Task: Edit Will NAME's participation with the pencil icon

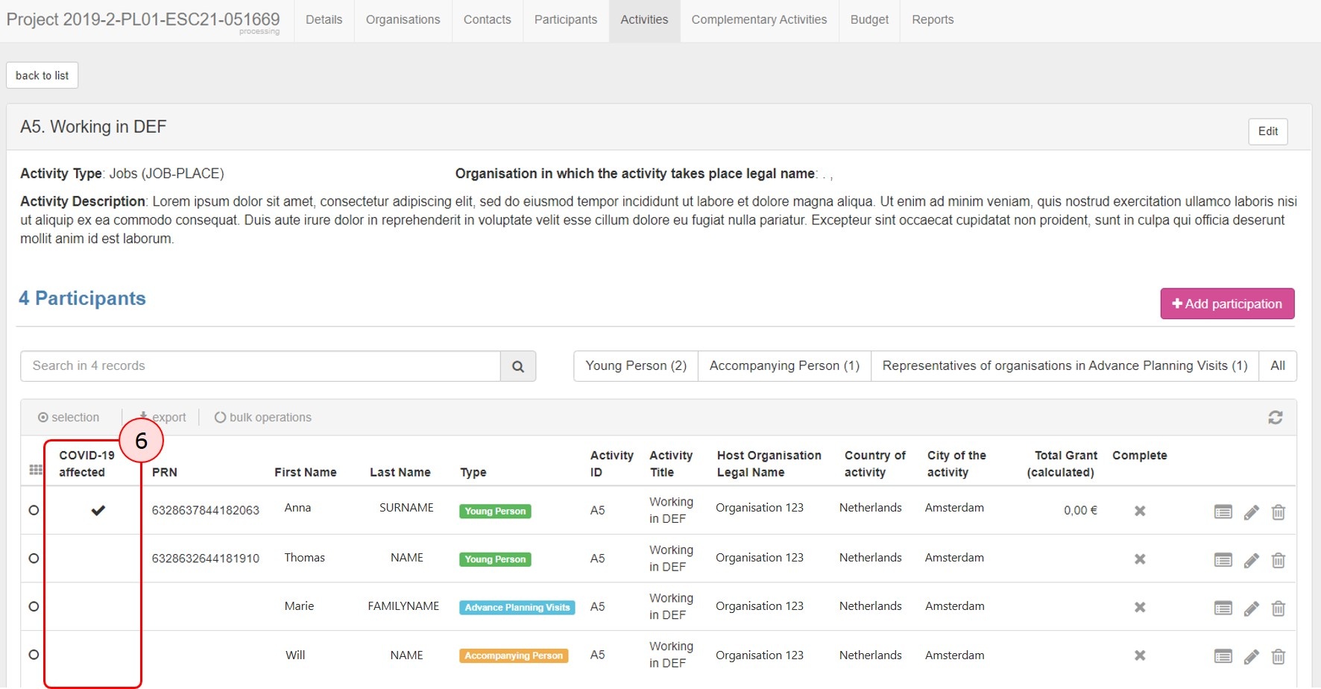Action: 1252,656
